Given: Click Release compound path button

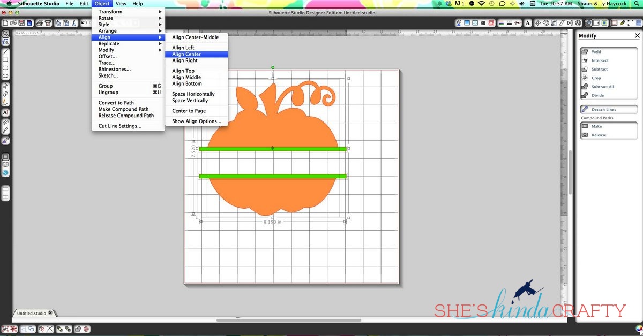Looking at the screenshot, I should [609, 135].
